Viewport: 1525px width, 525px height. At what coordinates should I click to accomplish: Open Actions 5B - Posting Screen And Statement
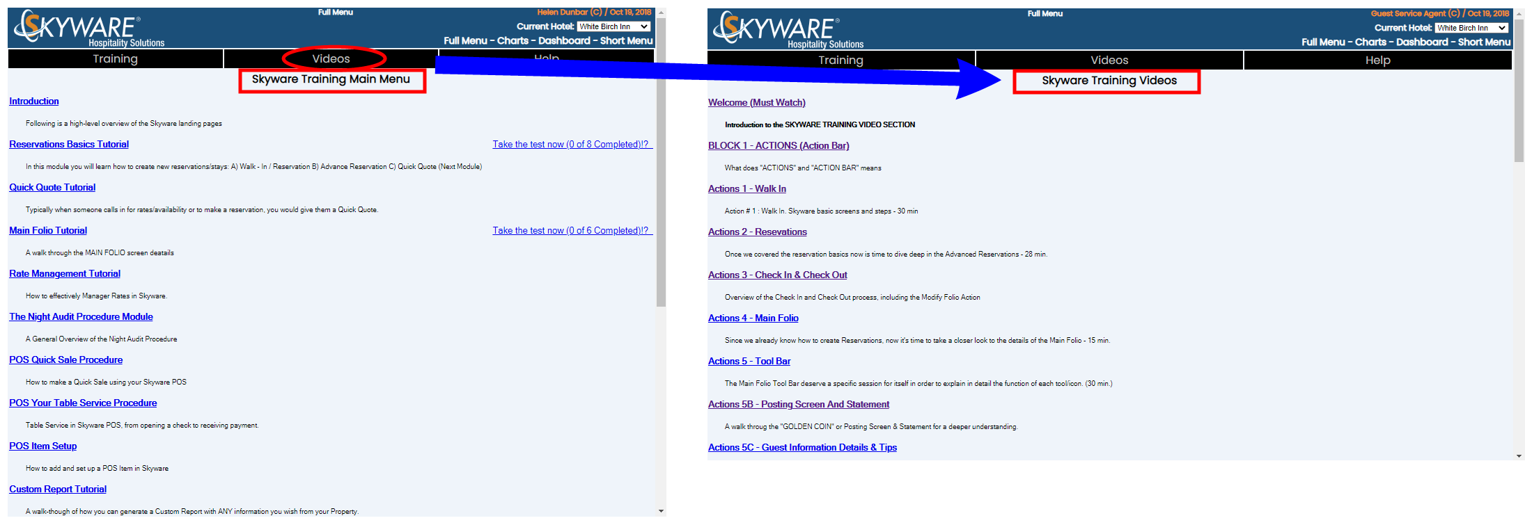tap(799, 405)
